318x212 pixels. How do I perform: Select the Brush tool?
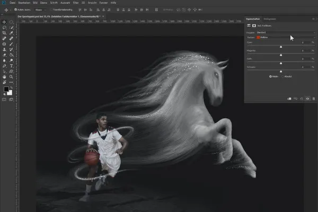click(11, 44)
